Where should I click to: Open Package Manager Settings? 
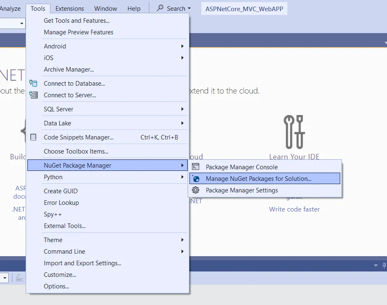point(265,190)
